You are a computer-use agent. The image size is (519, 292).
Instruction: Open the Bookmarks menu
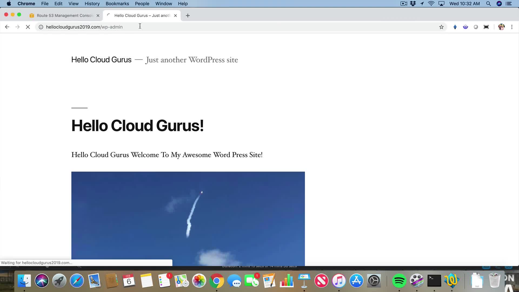[117, 4]
